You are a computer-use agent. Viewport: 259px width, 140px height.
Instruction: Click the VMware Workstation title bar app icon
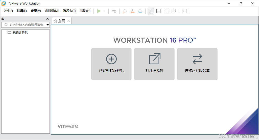tap(4, 3)
